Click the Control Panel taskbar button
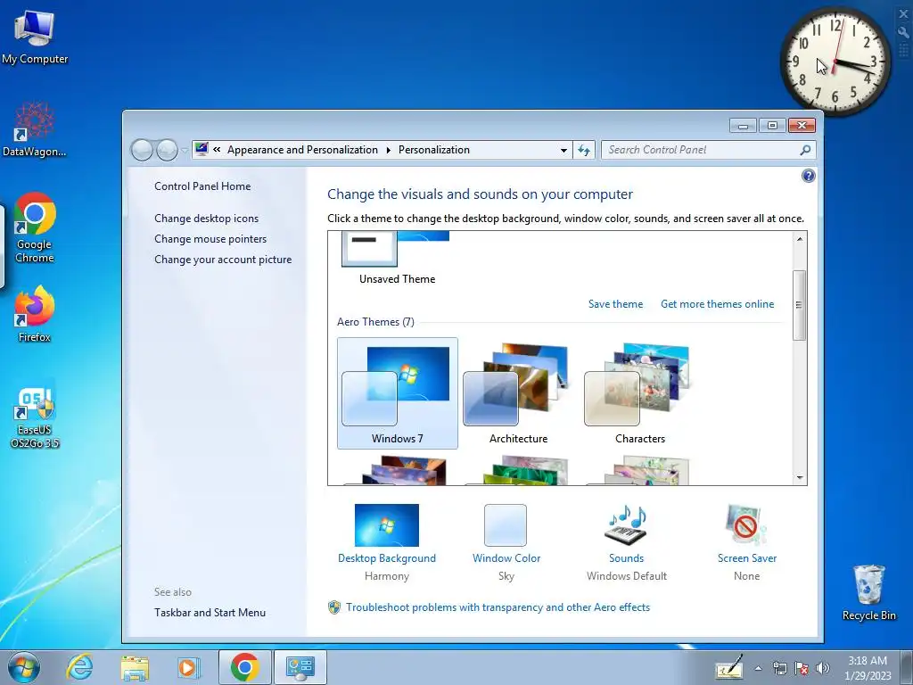Image resolution: width=913 pixels, height=685 pixels. click(300, 667)
